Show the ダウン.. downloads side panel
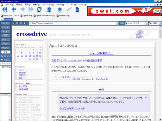 pyautogui.click(x=6, y=40)
